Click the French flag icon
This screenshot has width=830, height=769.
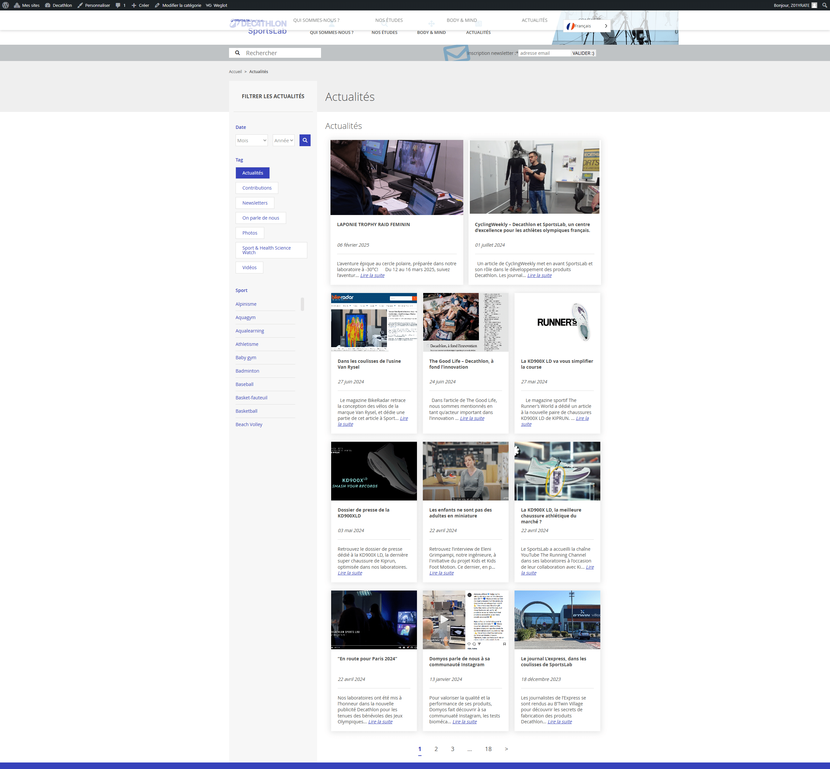click(570, 26)
